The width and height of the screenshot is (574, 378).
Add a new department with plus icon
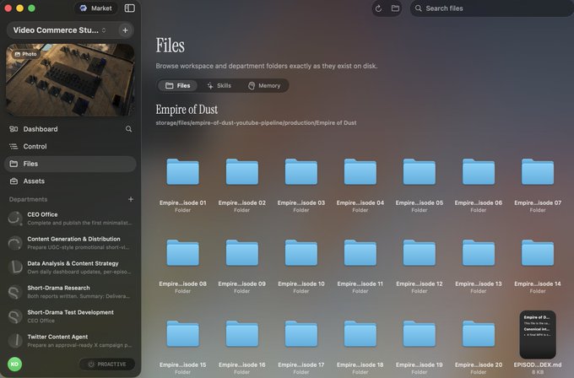point(131,199)
